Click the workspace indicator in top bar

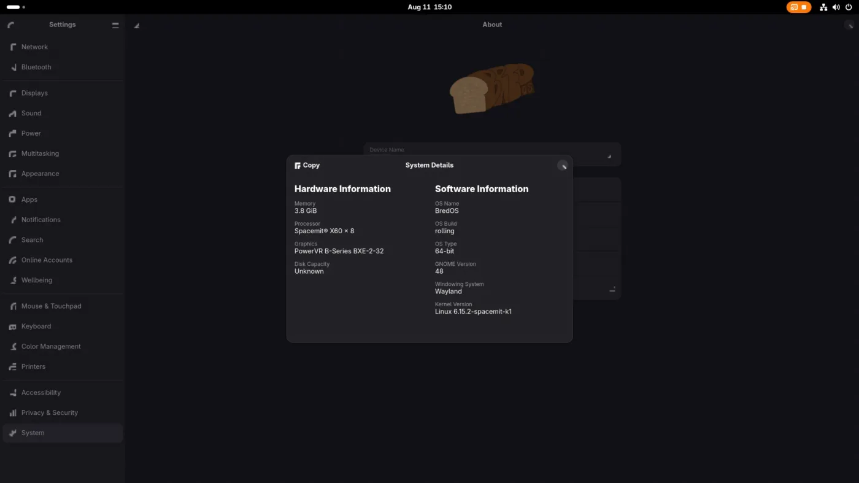[16, 7]
